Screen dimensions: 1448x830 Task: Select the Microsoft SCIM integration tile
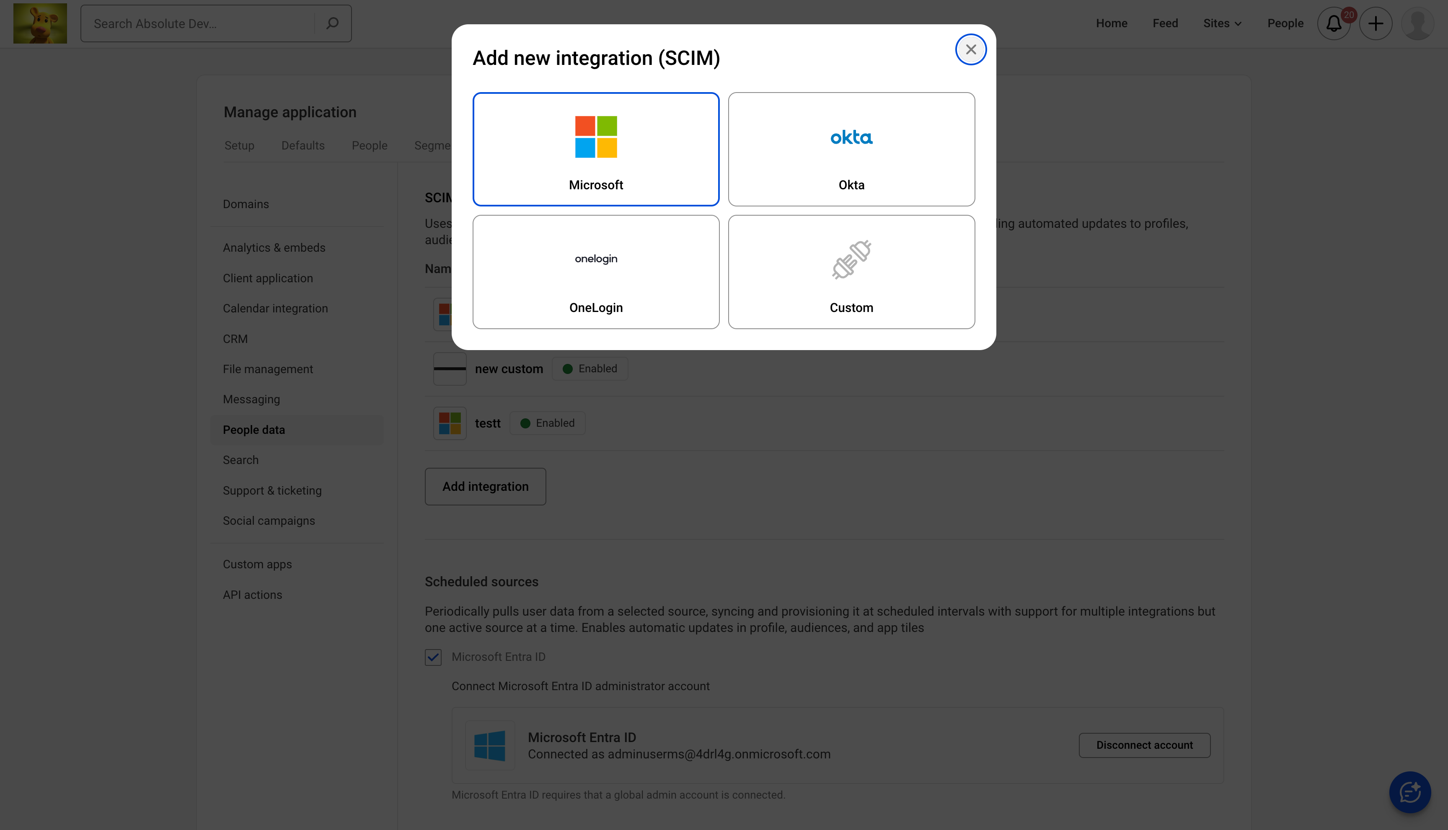click(x=595, y=149)
